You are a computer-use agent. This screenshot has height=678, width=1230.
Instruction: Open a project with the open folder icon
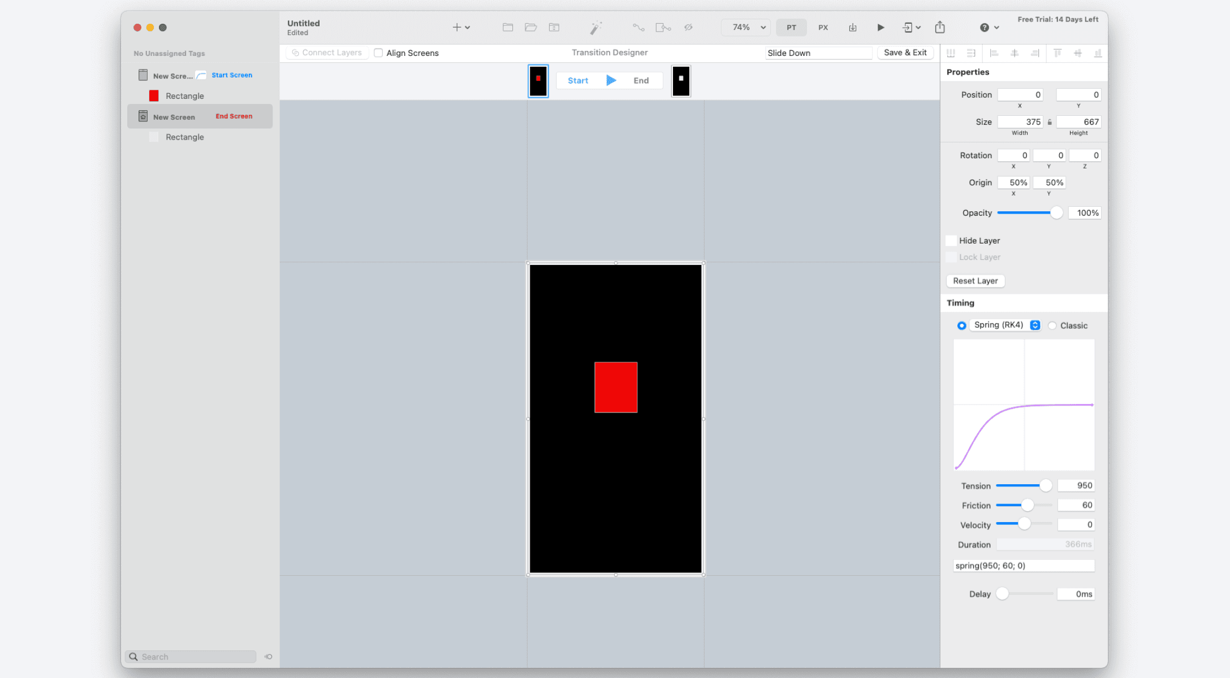point(530,27)
